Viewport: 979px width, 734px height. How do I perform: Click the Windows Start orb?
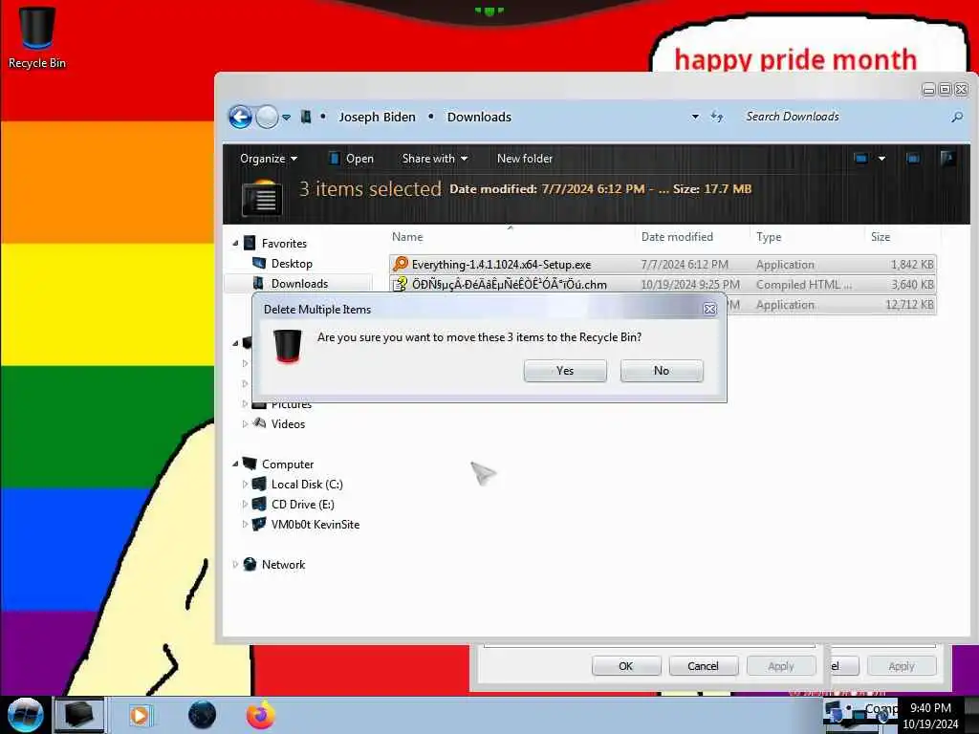26,715
